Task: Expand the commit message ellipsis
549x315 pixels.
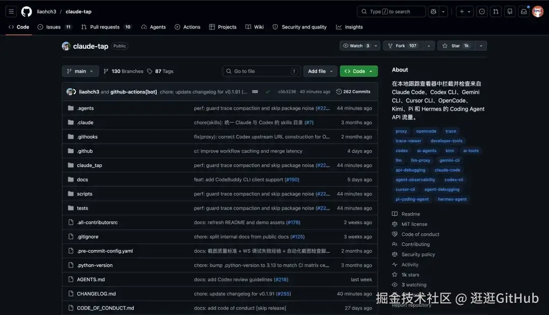Action: coord(255,92)
